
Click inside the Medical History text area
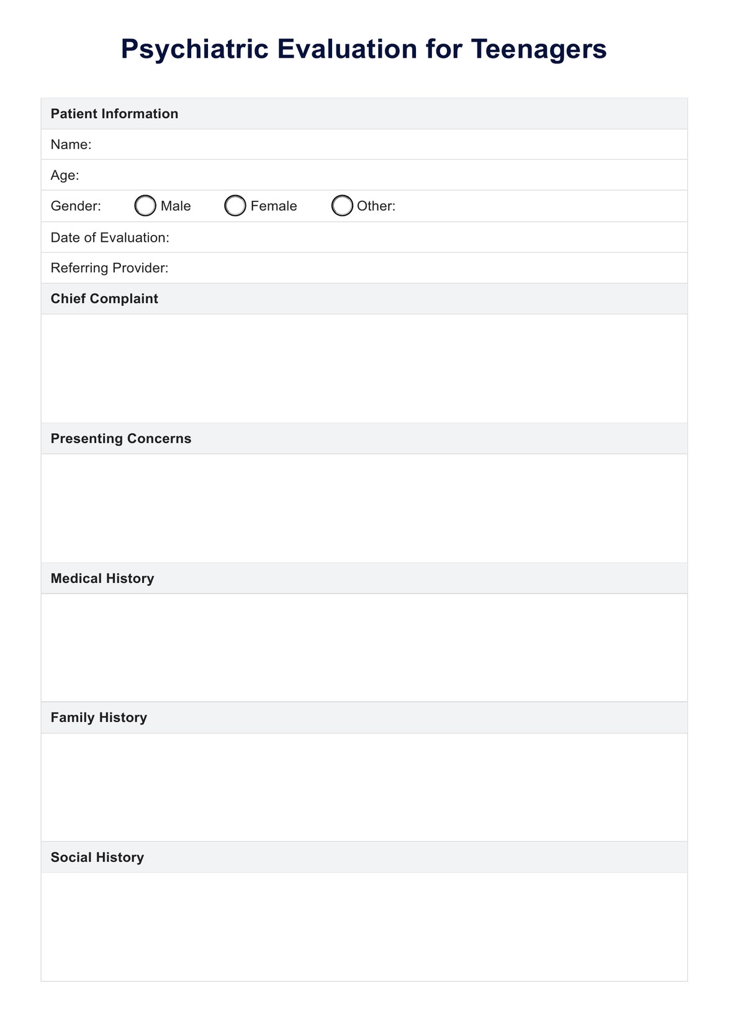click(x=364, y=648)
